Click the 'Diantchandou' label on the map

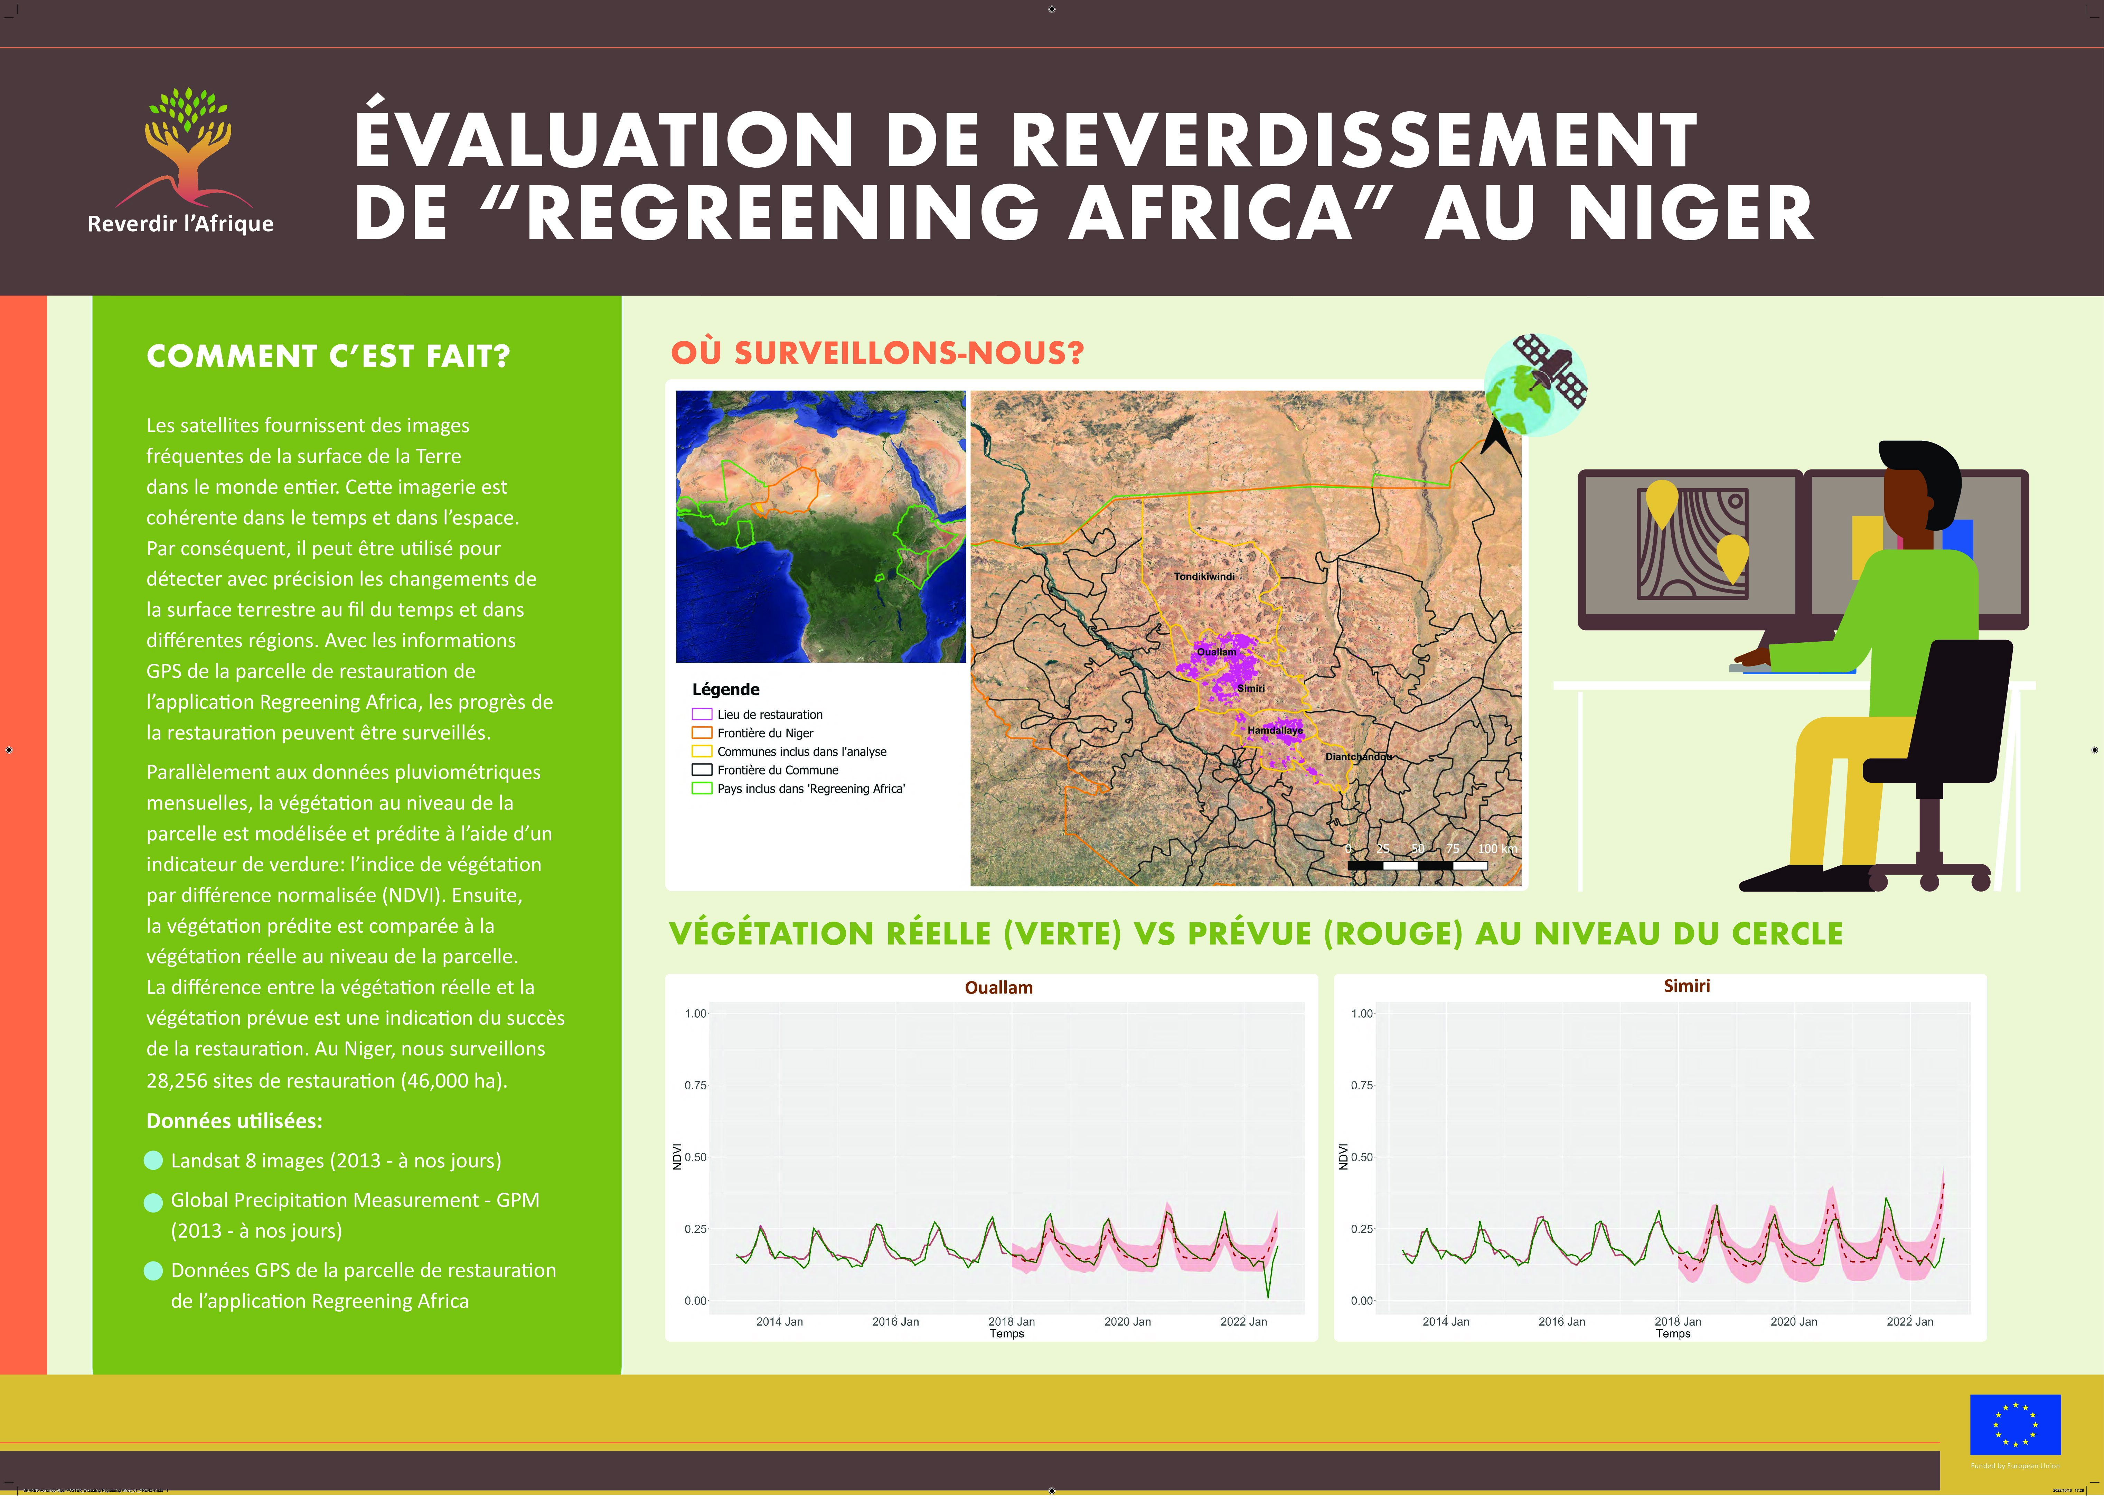point(1358,756)
